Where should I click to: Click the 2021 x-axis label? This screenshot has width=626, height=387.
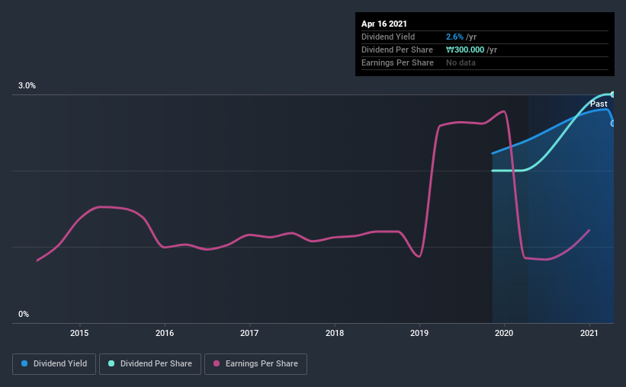[x=589, y=333]
